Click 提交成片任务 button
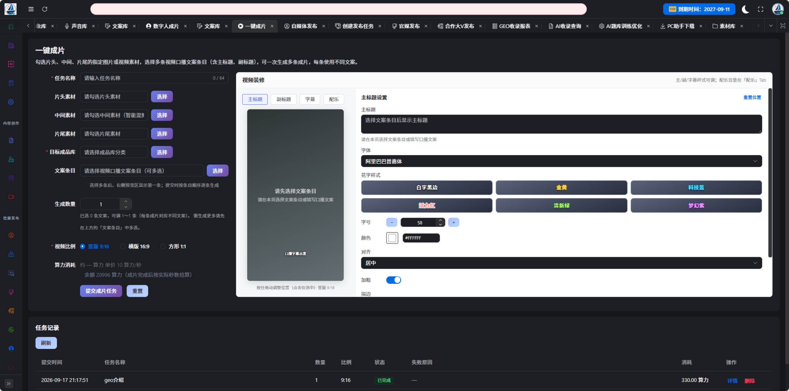 coord(101,291)
